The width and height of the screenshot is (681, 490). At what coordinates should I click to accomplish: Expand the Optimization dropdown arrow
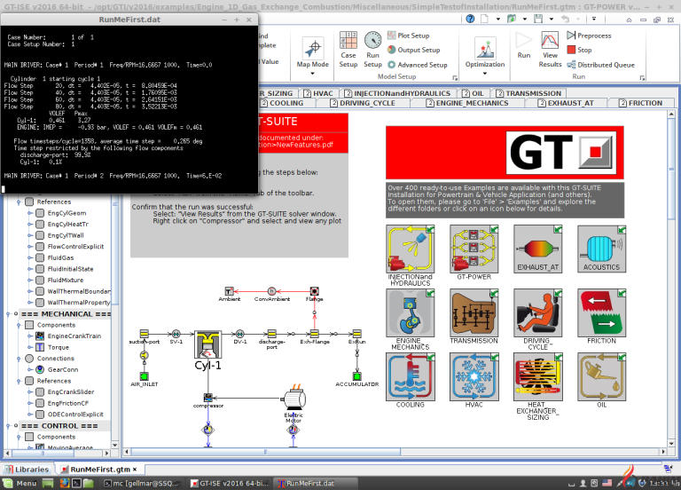pyautogui.click(x=485, y=74)
